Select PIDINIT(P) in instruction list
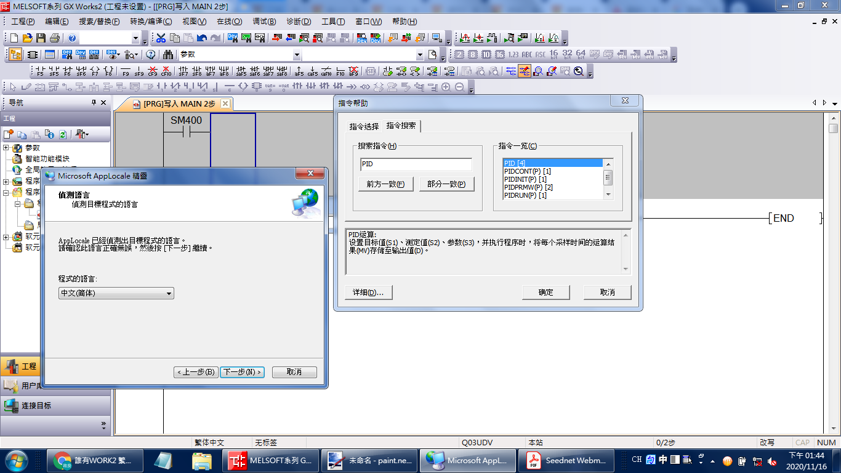Image resolution: width=841 pixels, height=473 pixels. [525, 179]
